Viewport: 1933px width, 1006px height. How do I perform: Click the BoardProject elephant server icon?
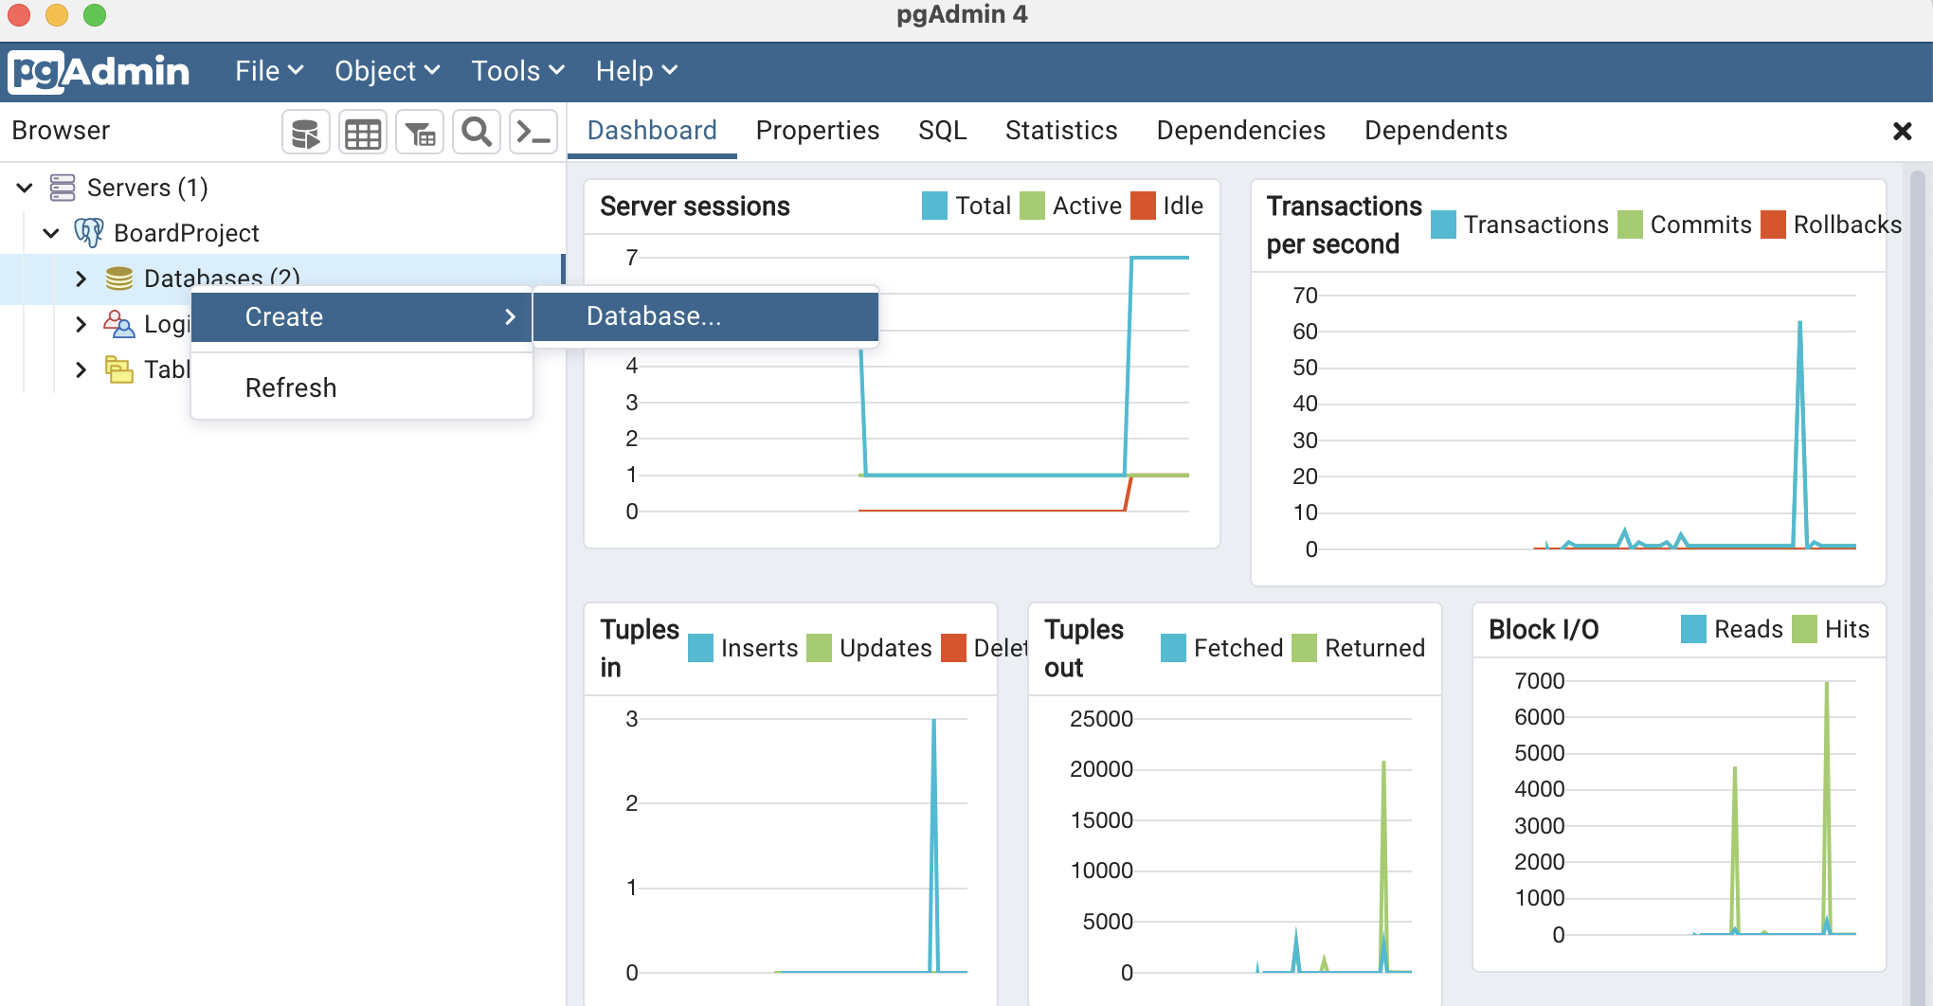pos(89,232)
